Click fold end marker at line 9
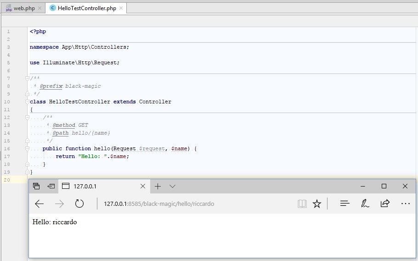418x261 pixels. 27,94
